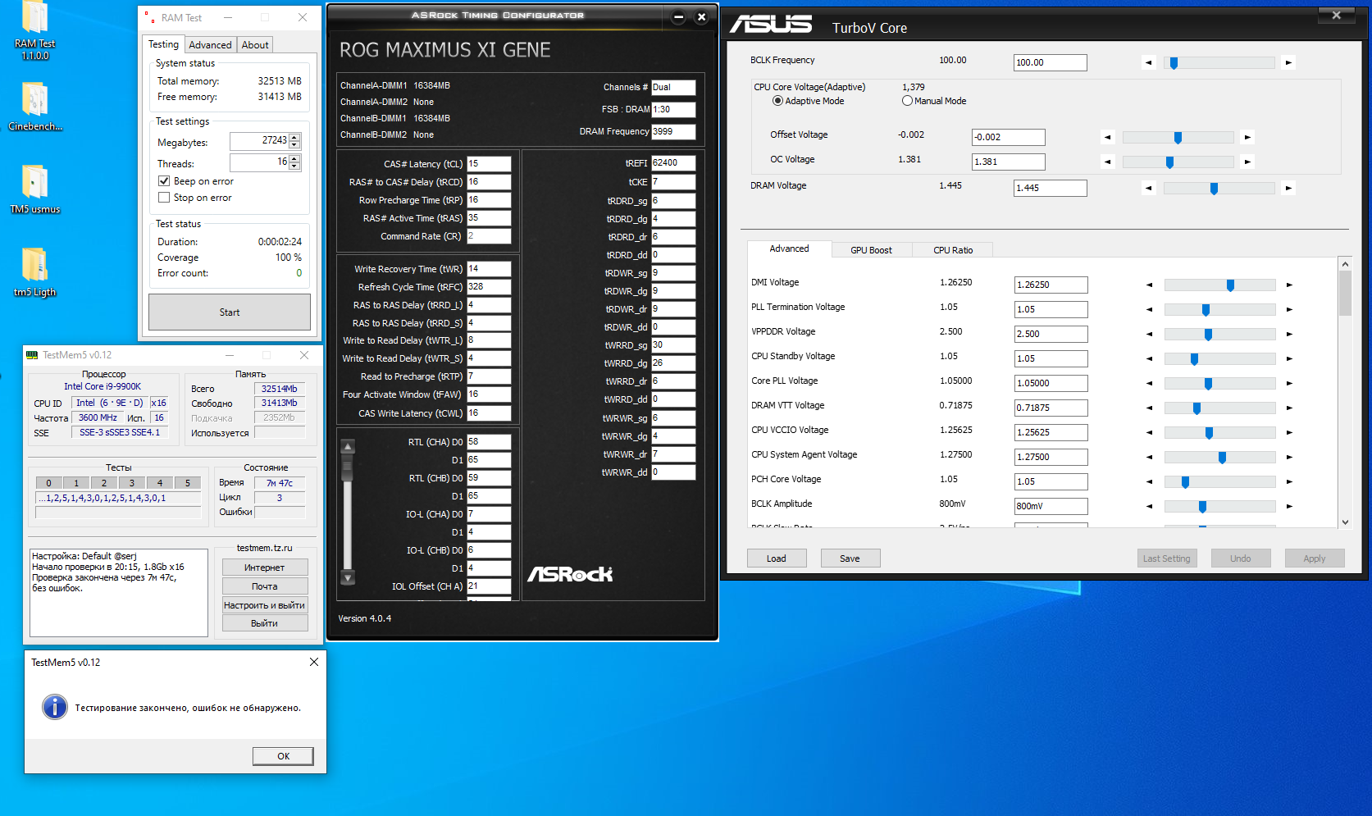Click the Last Setting button

(x=1167, y=558)
